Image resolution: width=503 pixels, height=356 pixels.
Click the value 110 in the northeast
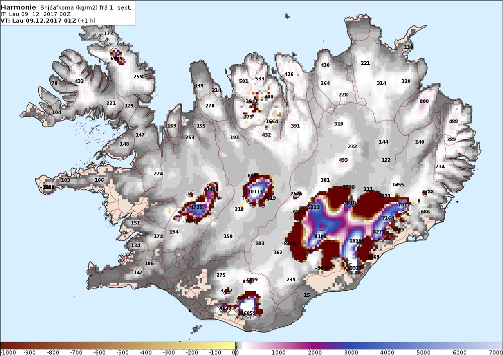coord(408,47)
